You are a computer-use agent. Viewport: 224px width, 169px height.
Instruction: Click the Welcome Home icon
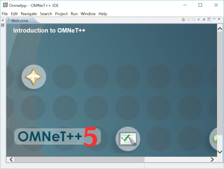point(183,19)
